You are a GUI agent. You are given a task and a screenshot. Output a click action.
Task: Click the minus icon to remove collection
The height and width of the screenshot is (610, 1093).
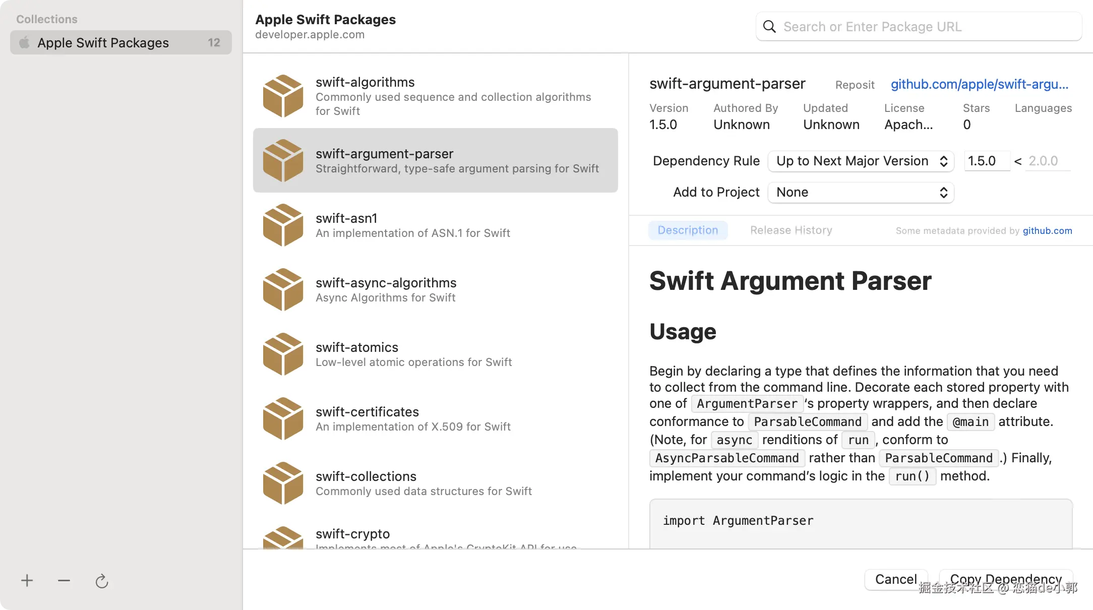[x=64, y=581]
